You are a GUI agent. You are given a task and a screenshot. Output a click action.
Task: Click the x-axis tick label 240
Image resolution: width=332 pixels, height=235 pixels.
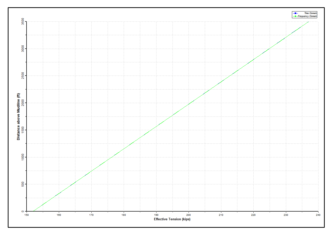tap(318, 215)
